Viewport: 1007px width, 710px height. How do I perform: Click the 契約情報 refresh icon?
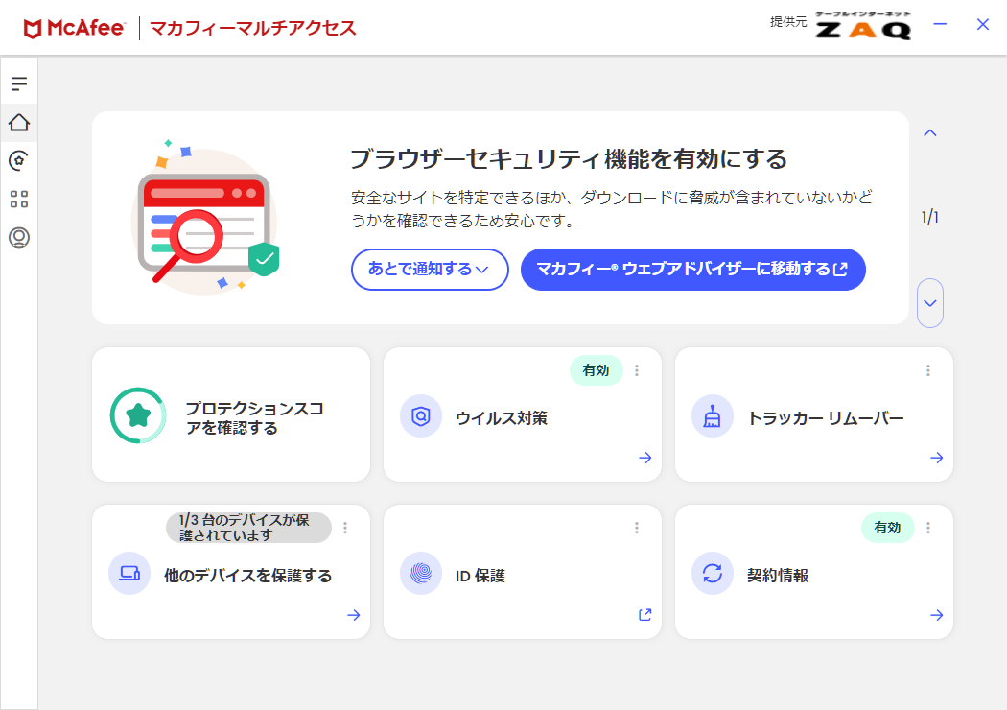click(x=713, y=573)
